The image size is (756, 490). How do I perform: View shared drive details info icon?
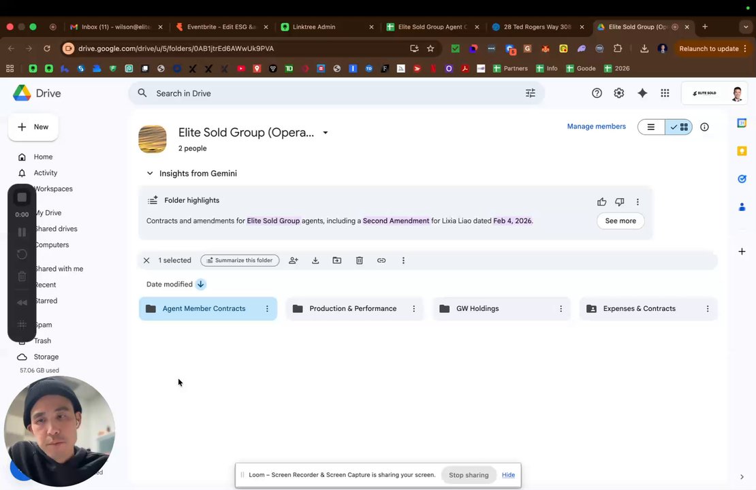click(x=704, y=127)
